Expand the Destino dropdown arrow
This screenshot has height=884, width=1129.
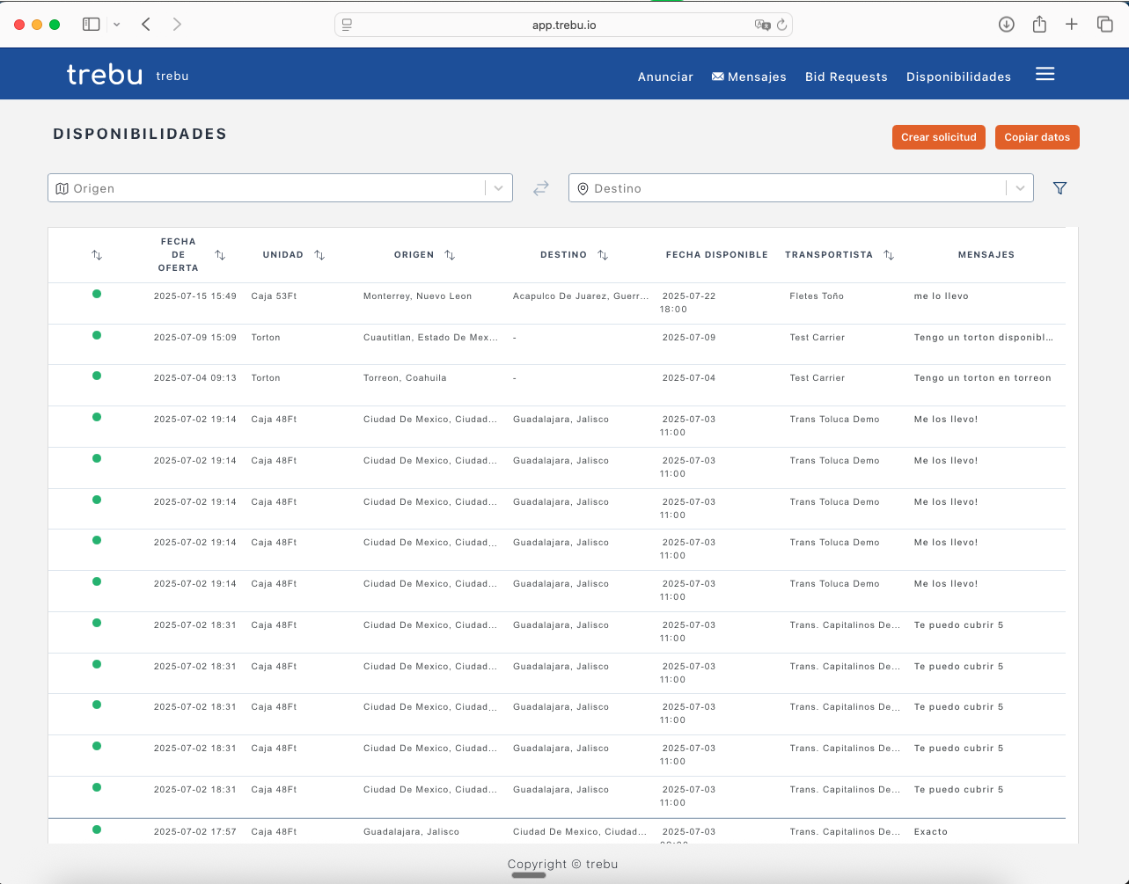point(1019,188)
